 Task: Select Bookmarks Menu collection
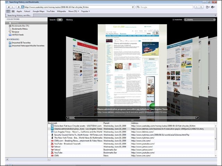coord(20,29)
